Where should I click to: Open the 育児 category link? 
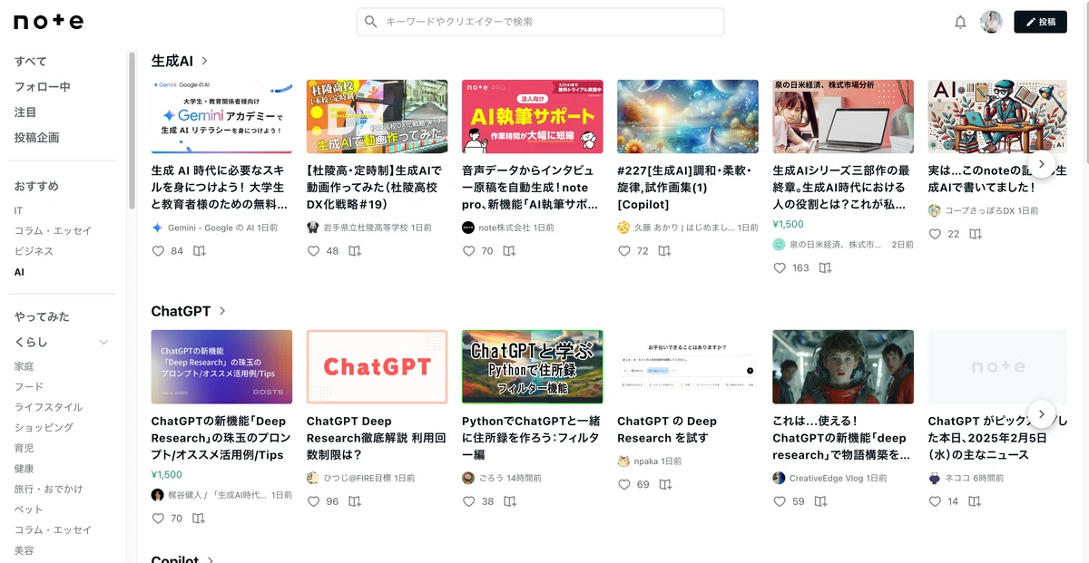[24, 448]
